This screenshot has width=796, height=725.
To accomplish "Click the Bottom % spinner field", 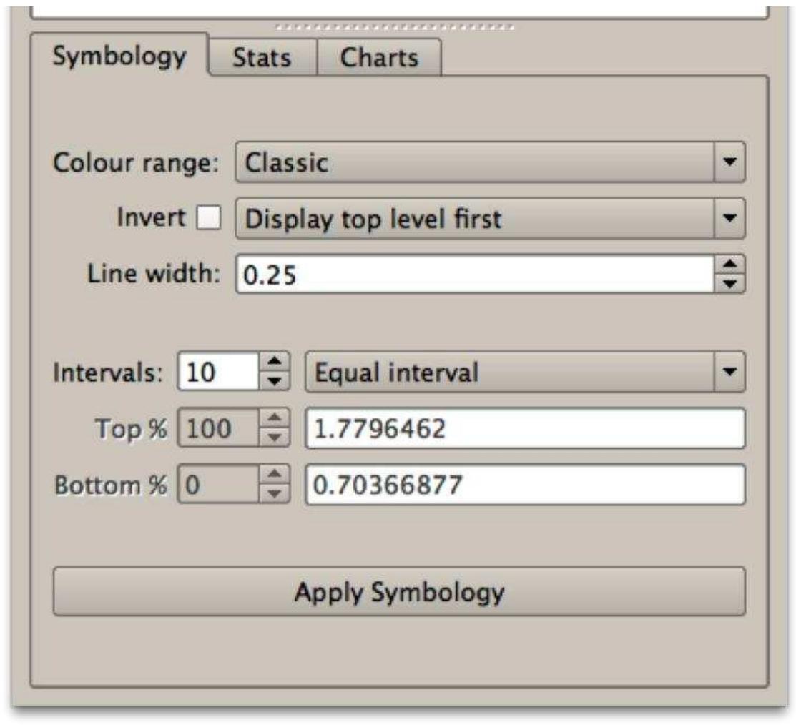I will (x=218, y=485).
